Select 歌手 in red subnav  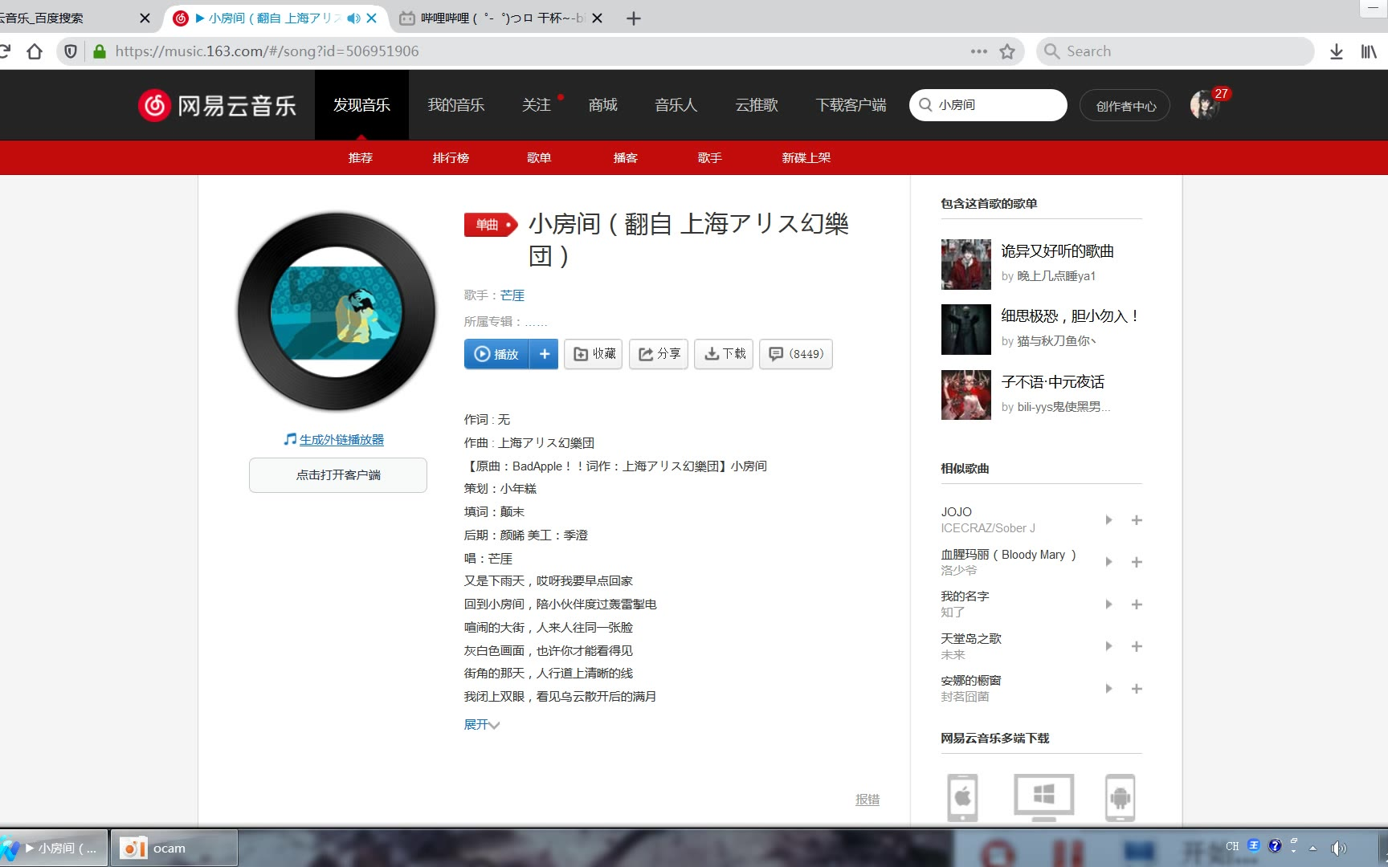point(709,158)
